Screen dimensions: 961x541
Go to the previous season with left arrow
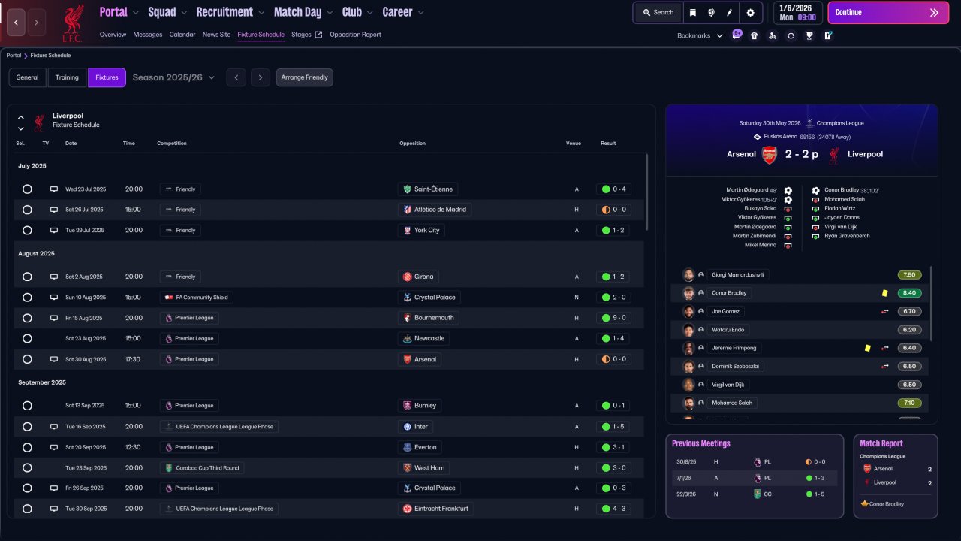click(x=236, y=77)
